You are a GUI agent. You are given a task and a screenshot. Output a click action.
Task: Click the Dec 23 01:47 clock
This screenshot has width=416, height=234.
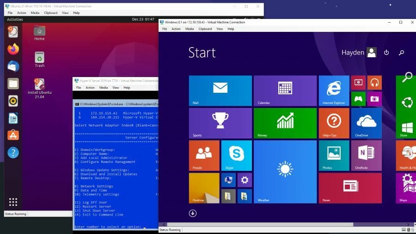coord(143,19)
